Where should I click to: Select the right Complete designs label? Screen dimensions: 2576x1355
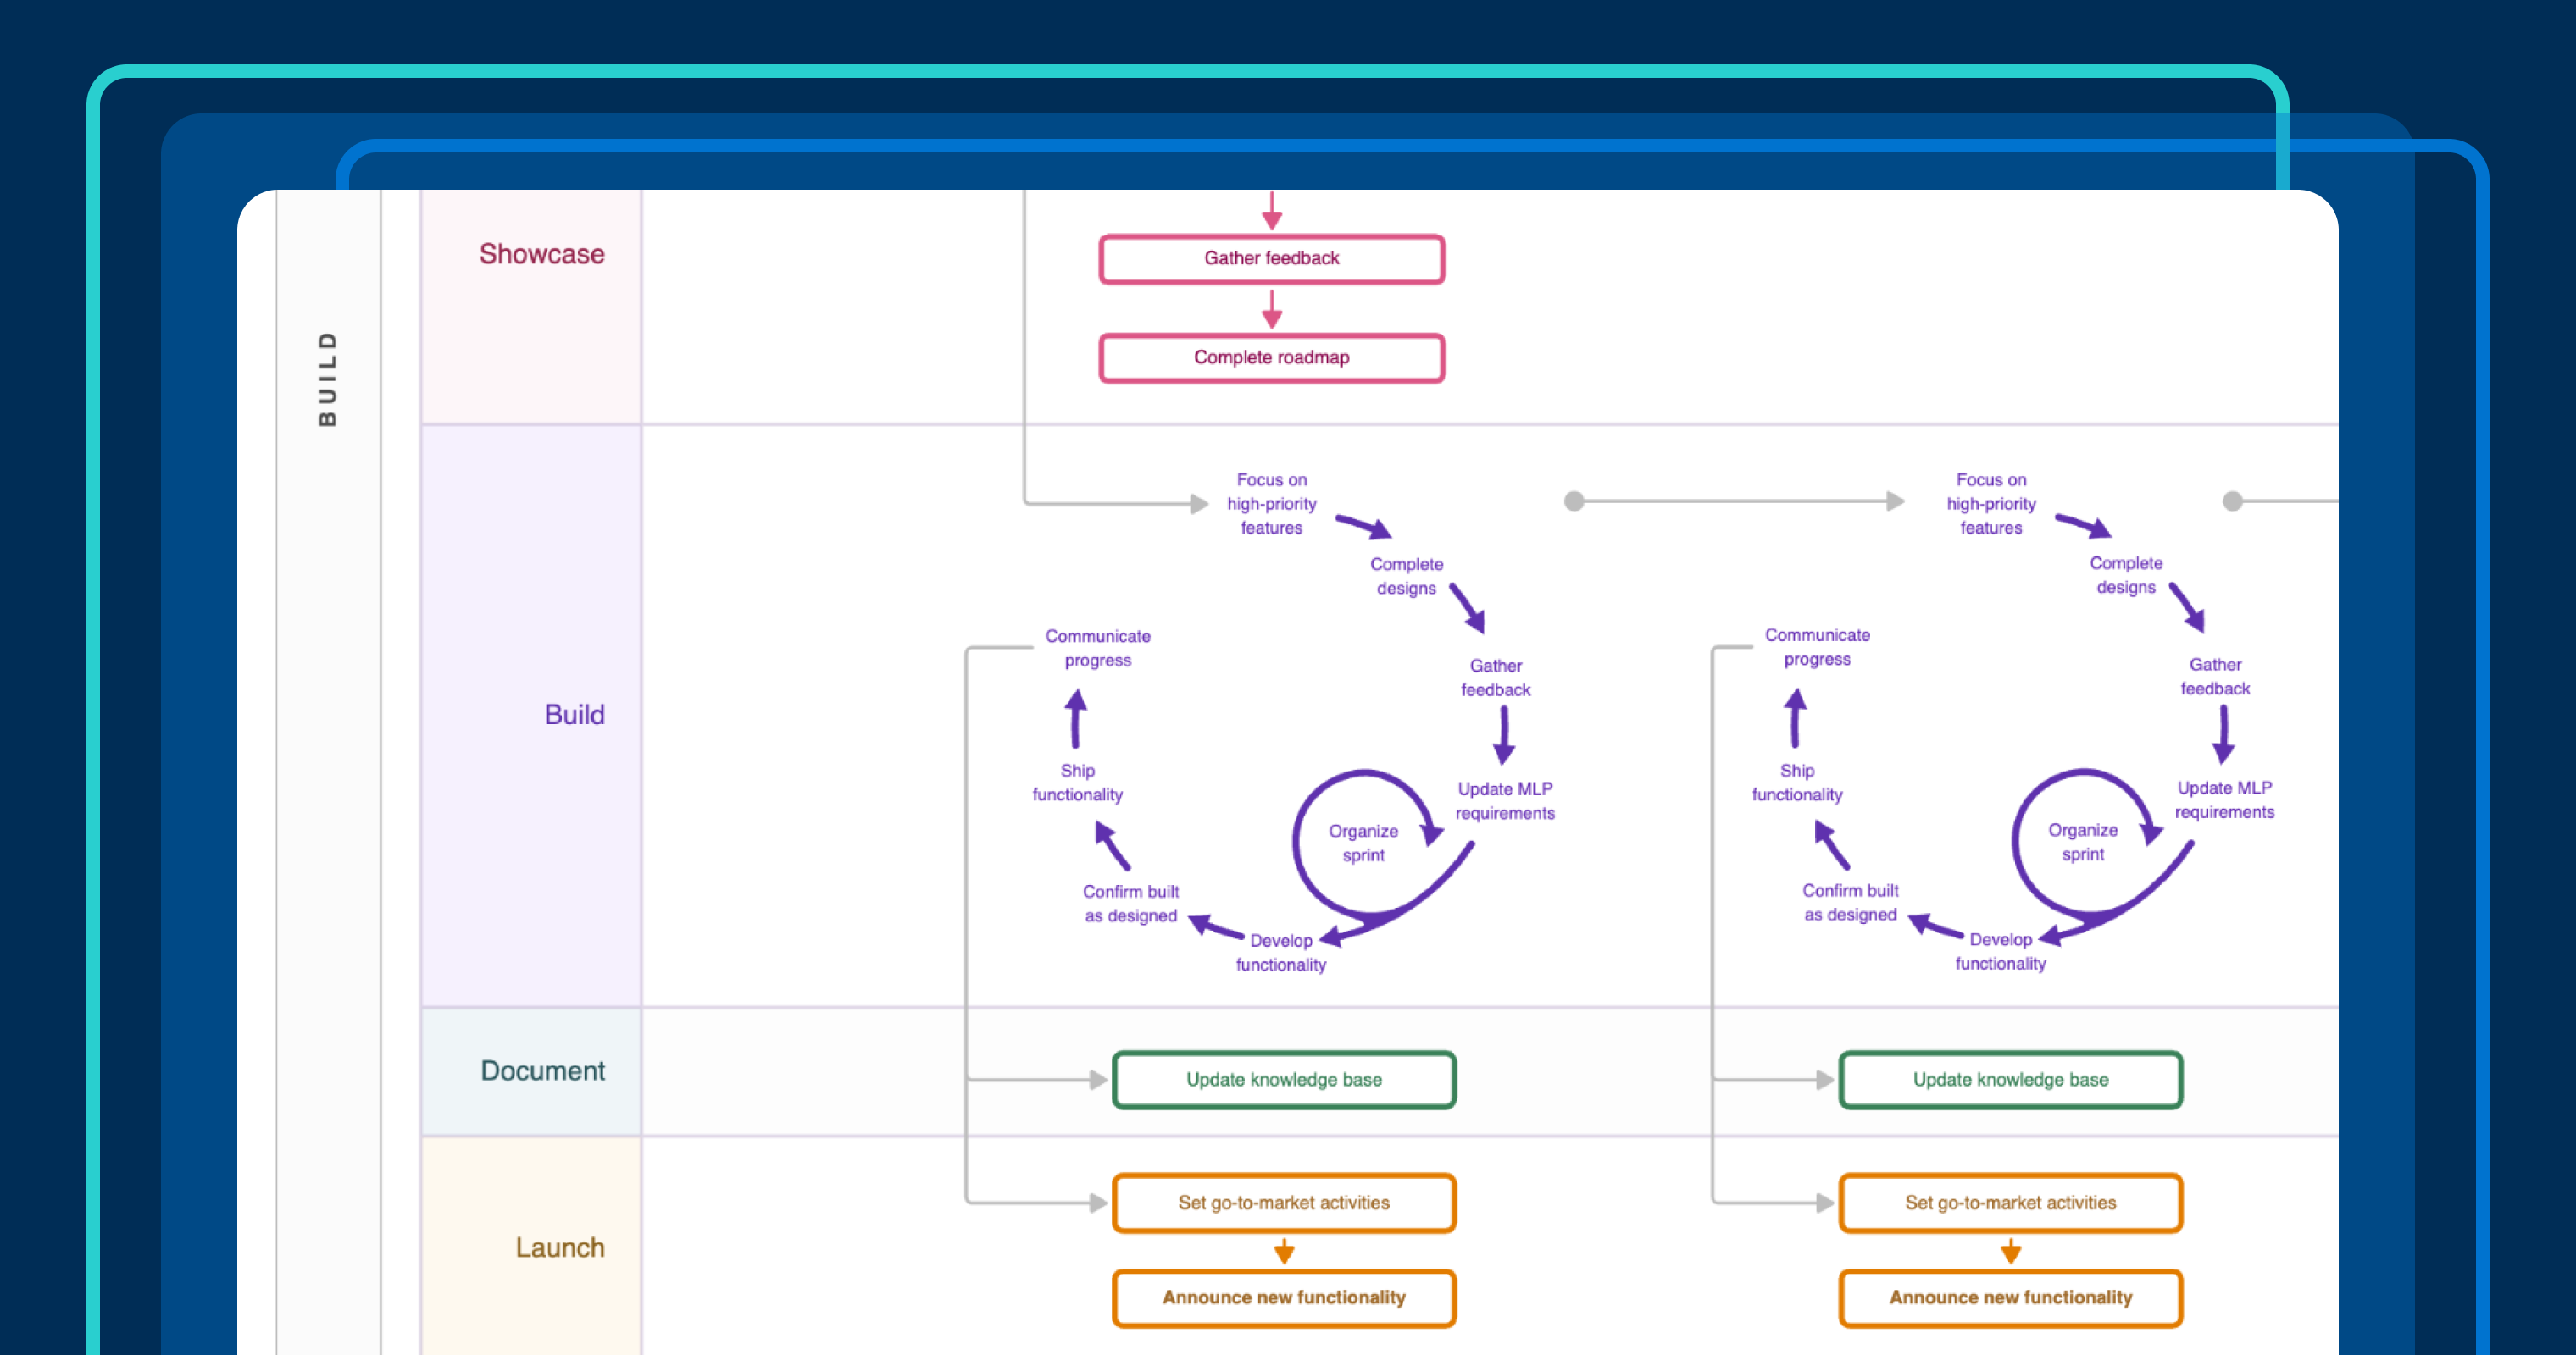[2126, 574]
